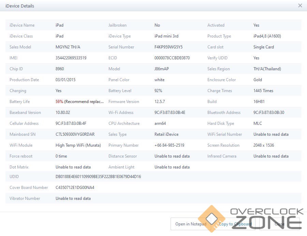Viewport: 307px width, 236px height.
Task: Click Force reboot value 0 time
Action: [61, 156]
